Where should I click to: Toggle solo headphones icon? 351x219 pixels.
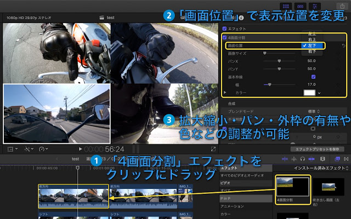303,159
